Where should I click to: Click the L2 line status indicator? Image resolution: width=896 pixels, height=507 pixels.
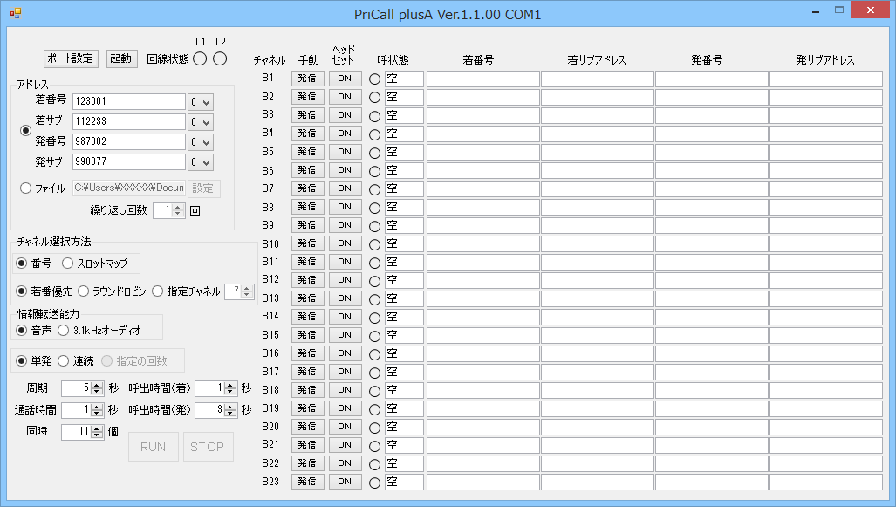click(x=220, y=58)
